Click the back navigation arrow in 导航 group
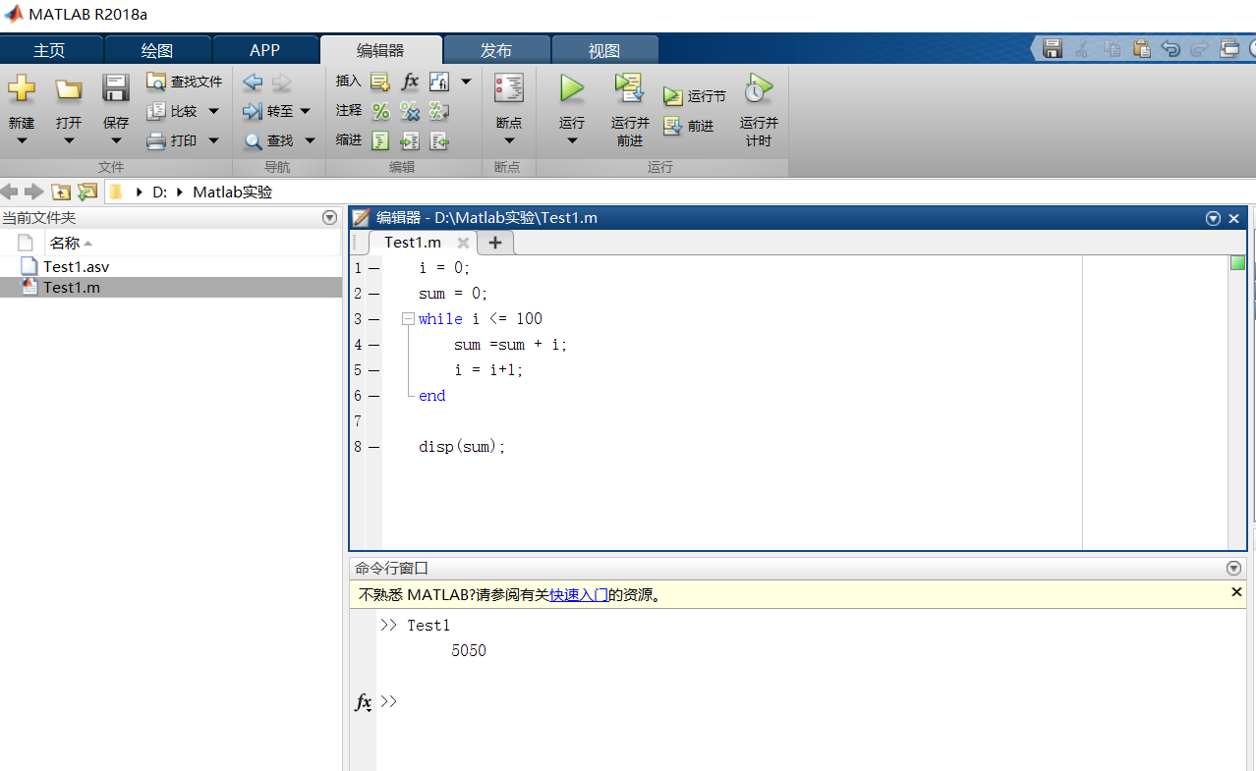 click(x=253, y=82)
